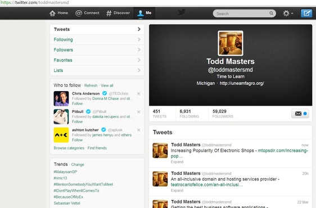The image size is (316, 208).
Task: Click the chevron beside Following
Action: click(x=139, y=39)
